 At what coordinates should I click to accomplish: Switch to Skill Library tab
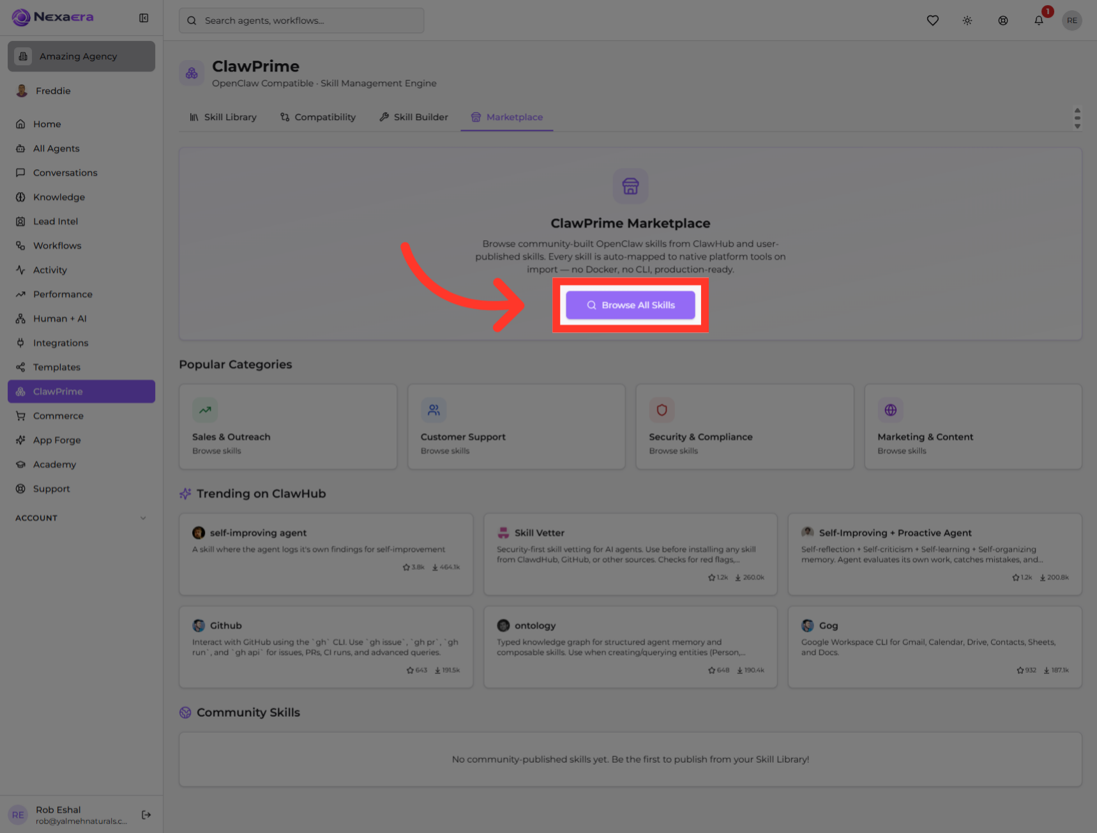[223, 117]
